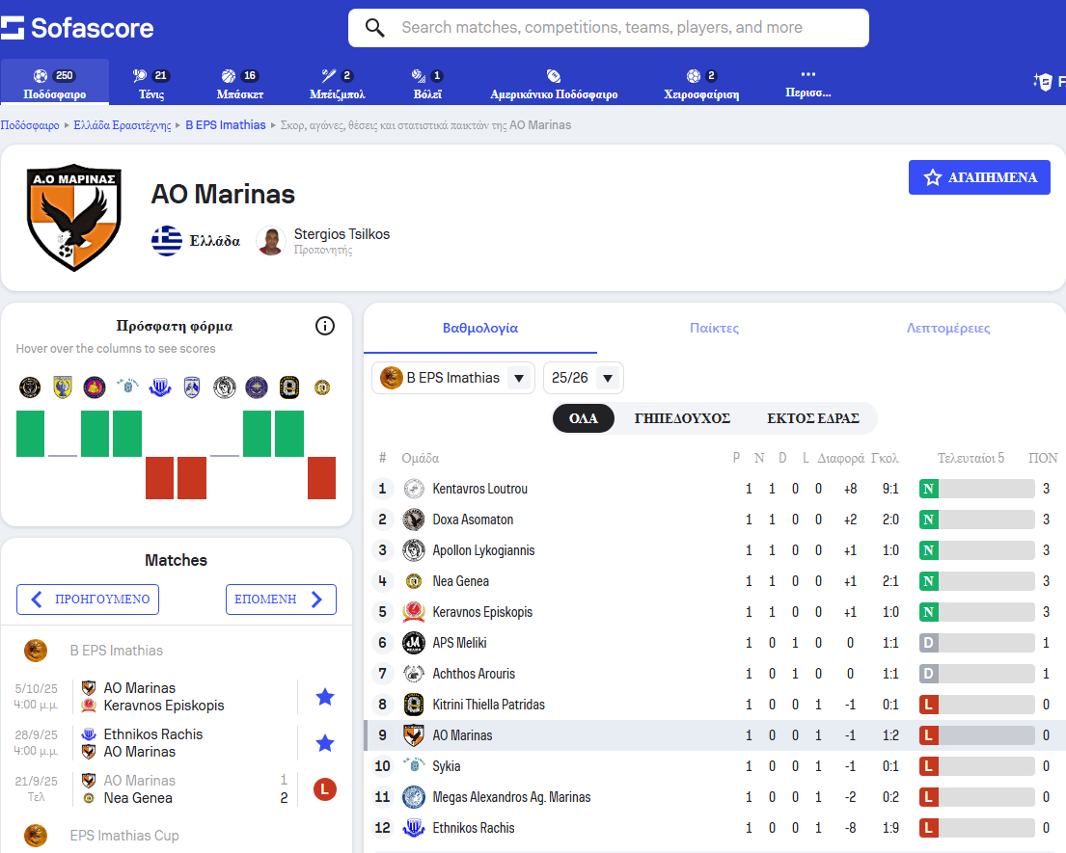Click Sykia team logo in standings
The height and width of the screenshot is (853, 1066).
coord(413,765)
